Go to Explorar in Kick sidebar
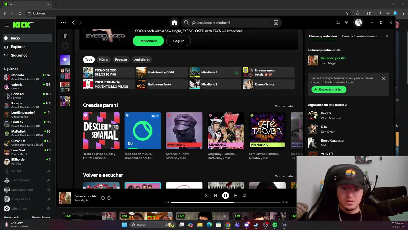Viewport: 408px width, 230px height. coord(27,47)
